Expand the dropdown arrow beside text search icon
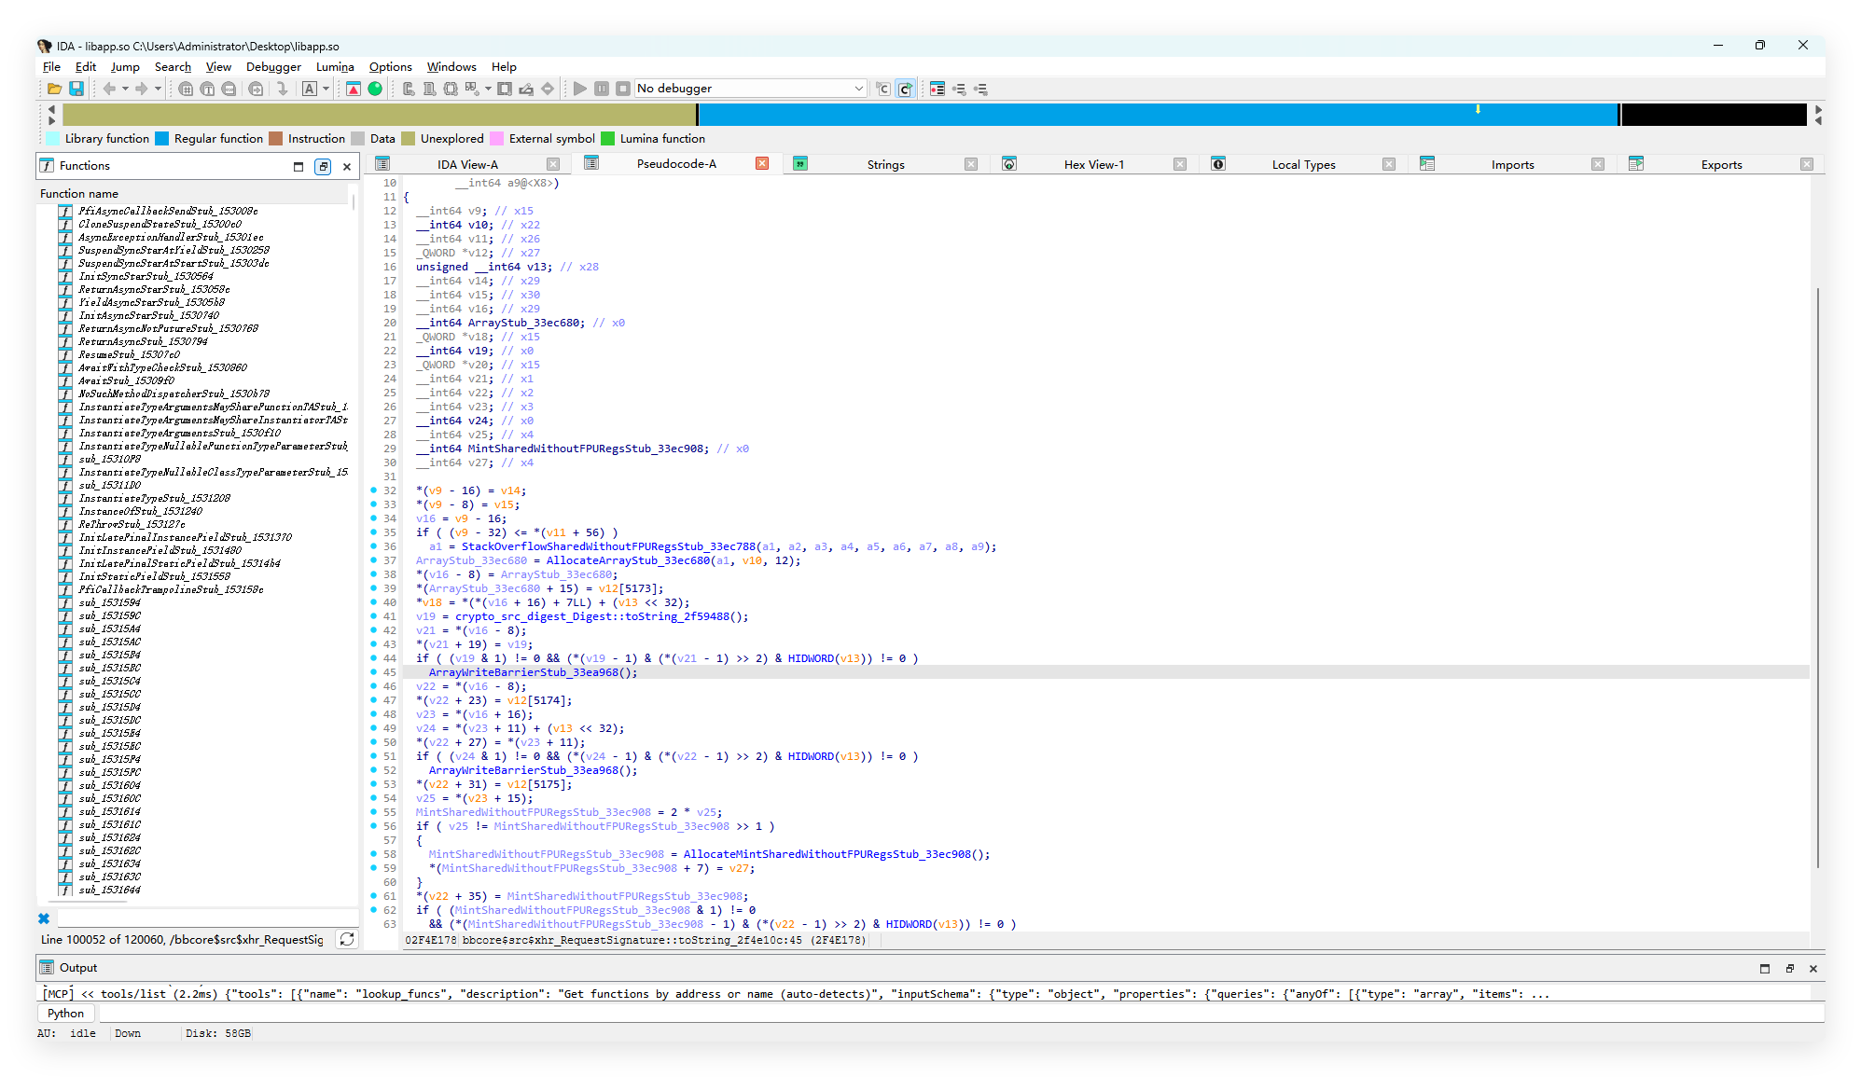Viewport: 1861px width, 1077px height. [x=326, y=89]
